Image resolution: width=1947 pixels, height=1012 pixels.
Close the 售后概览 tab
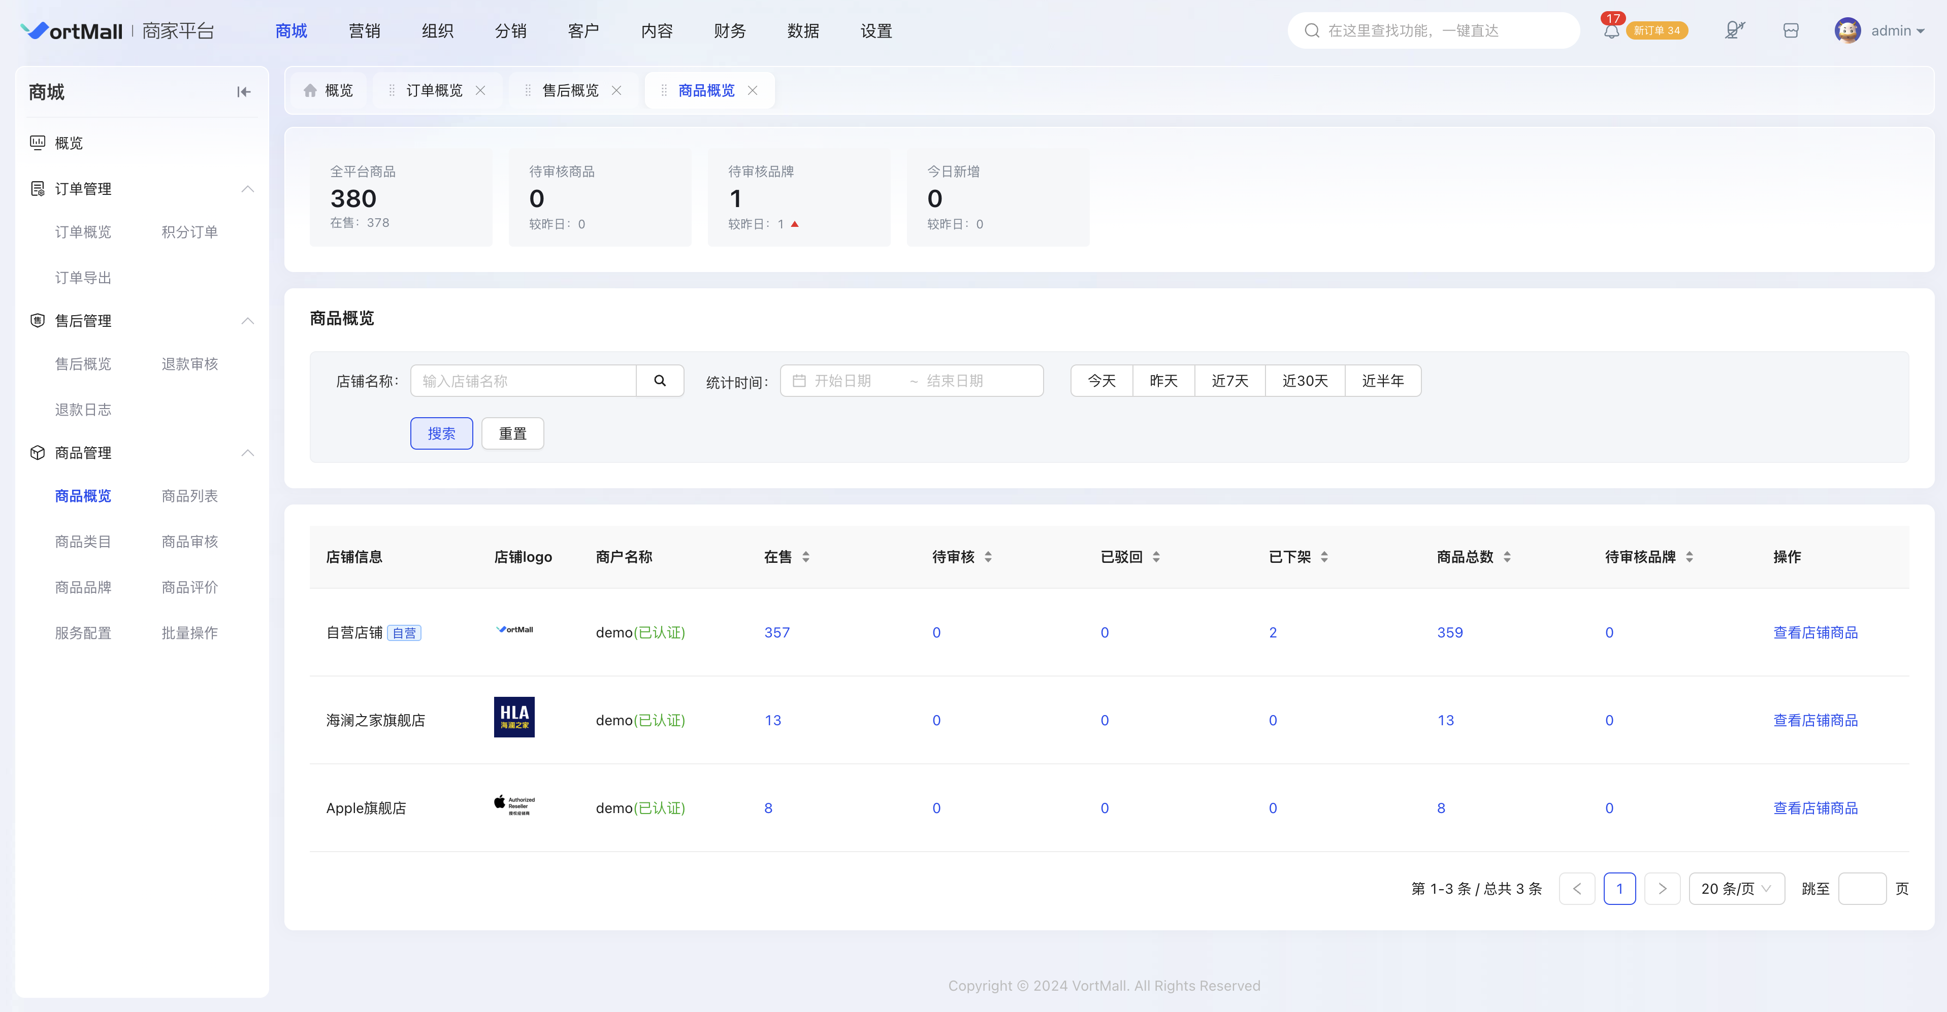pos(616,91)
